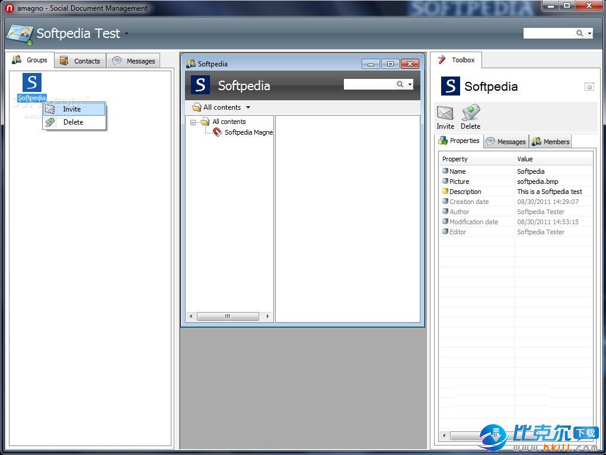This screenshot has width=606, height=455.
Task: Expand the Softpedia Test title dropdown arrow
Action: 126,34
